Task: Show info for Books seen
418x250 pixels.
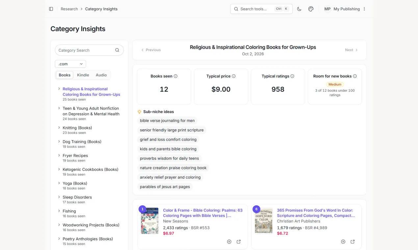Action: pyautogui.click(x=175, y=76)
